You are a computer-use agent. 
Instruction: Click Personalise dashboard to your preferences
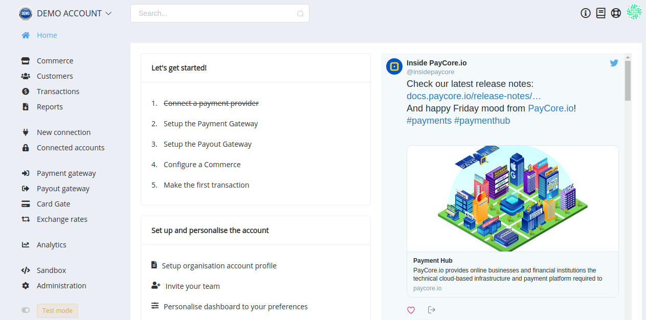[236, 307]
